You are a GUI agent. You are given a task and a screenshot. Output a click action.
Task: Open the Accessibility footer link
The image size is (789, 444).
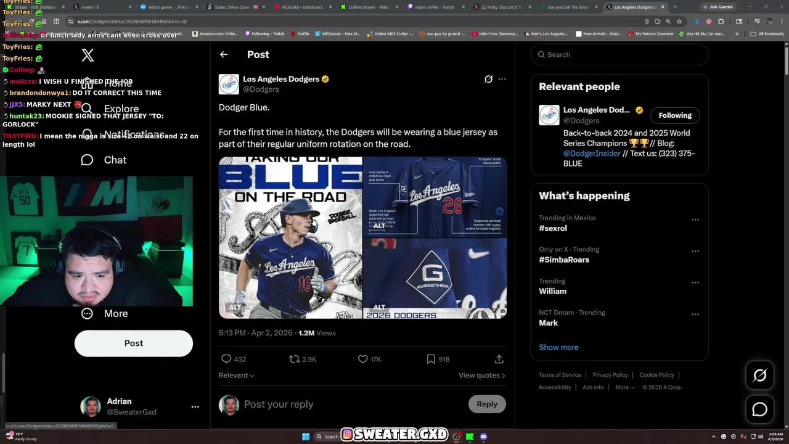555,387
